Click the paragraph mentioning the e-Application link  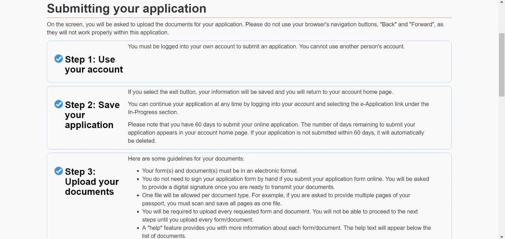[278, 108]
